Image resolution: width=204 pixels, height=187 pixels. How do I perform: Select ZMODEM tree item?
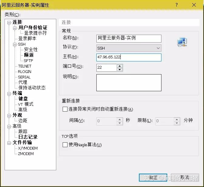click(26, 154)
